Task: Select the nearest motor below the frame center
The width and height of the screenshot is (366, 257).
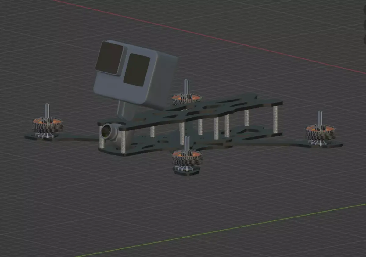Action: (x=187, y=156)
